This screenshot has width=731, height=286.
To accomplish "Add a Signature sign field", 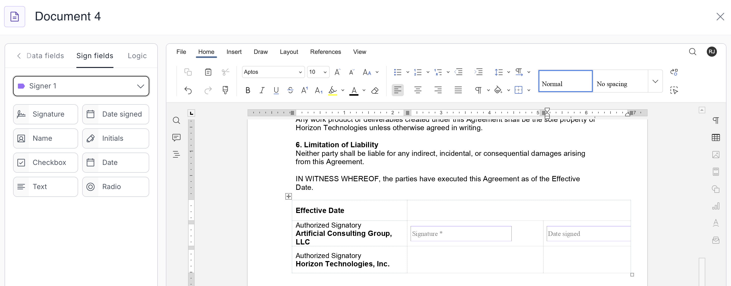I will [45, 114].
